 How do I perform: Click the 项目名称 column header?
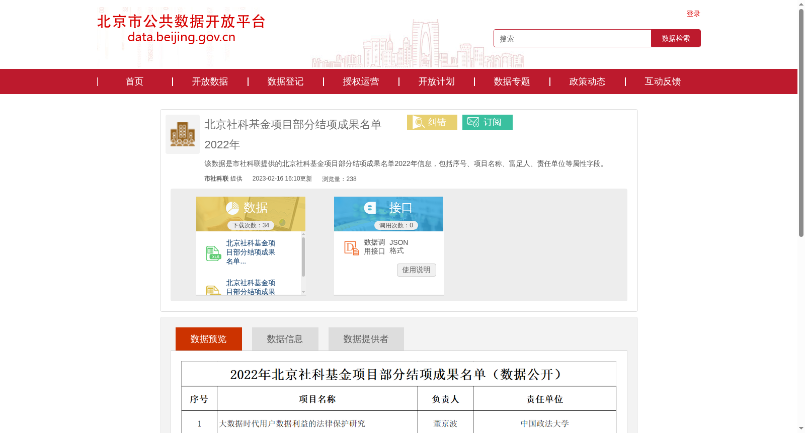(317, 399)
